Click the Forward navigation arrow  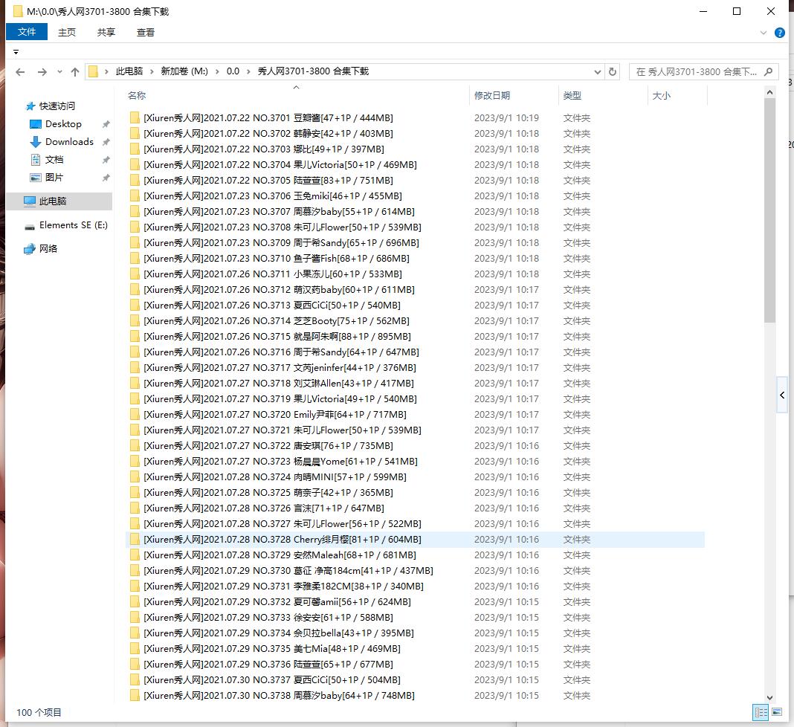tap(42, 72)
